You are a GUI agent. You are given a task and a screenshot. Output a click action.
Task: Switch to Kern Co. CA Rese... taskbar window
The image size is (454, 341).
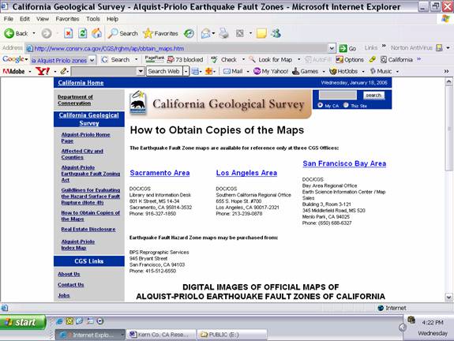pos(161,335)
